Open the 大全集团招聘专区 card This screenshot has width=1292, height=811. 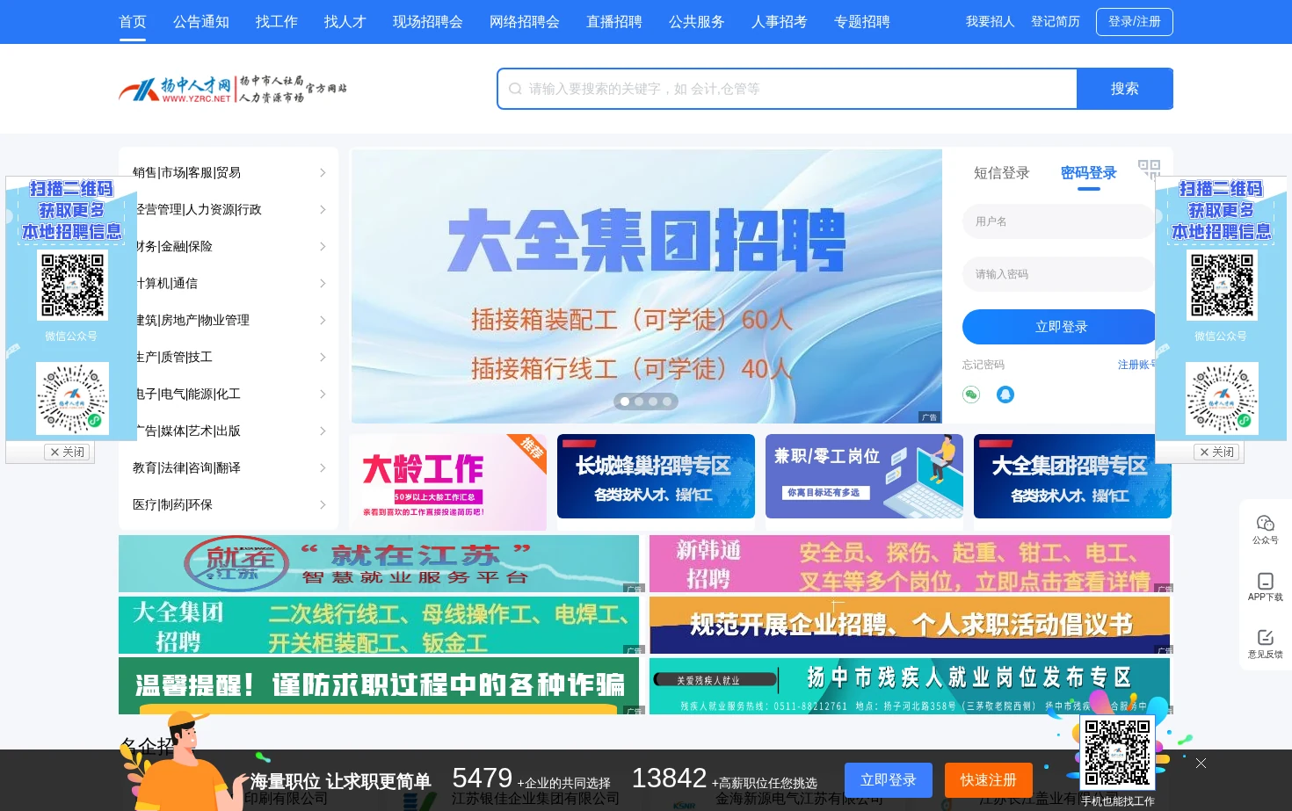(1072, 476)
